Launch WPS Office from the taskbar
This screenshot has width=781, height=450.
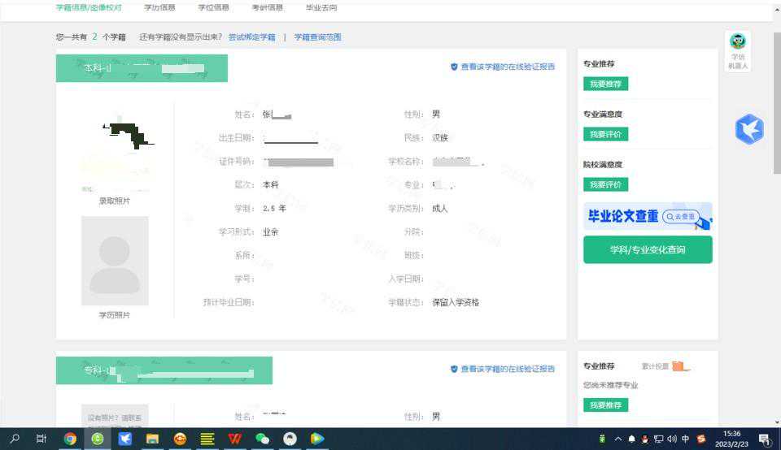(x=234, y=439)
